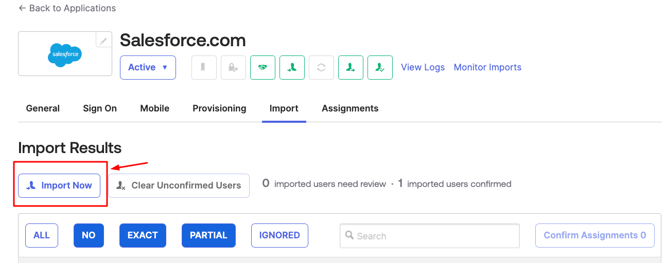Switch to the General tab
665x263 pixels.
click(43, 108)
